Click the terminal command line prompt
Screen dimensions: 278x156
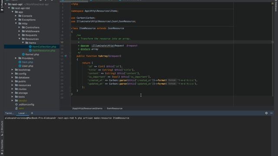pyautogui.click(x=67, y=118)
